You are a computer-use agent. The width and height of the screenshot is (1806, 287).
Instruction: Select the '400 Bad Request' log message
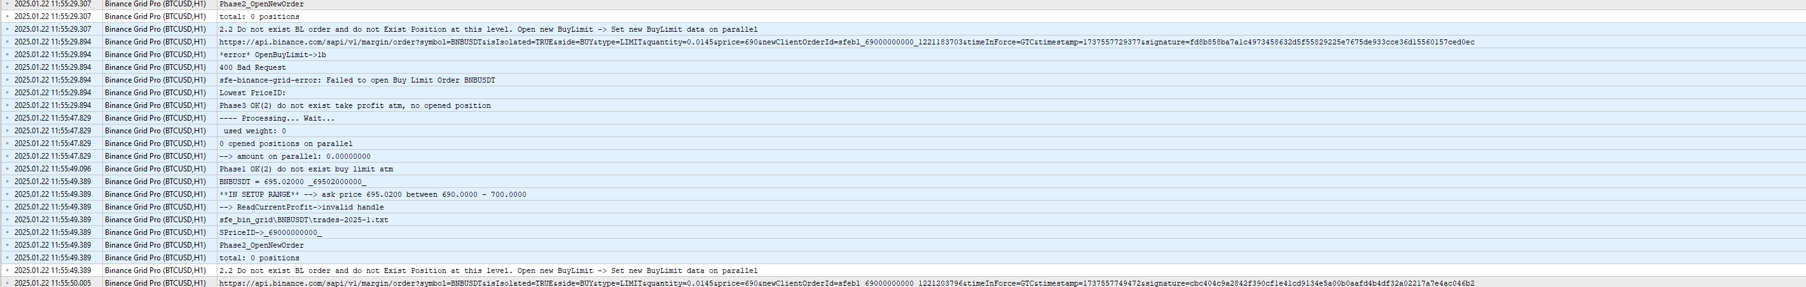(x=252, y=67)
